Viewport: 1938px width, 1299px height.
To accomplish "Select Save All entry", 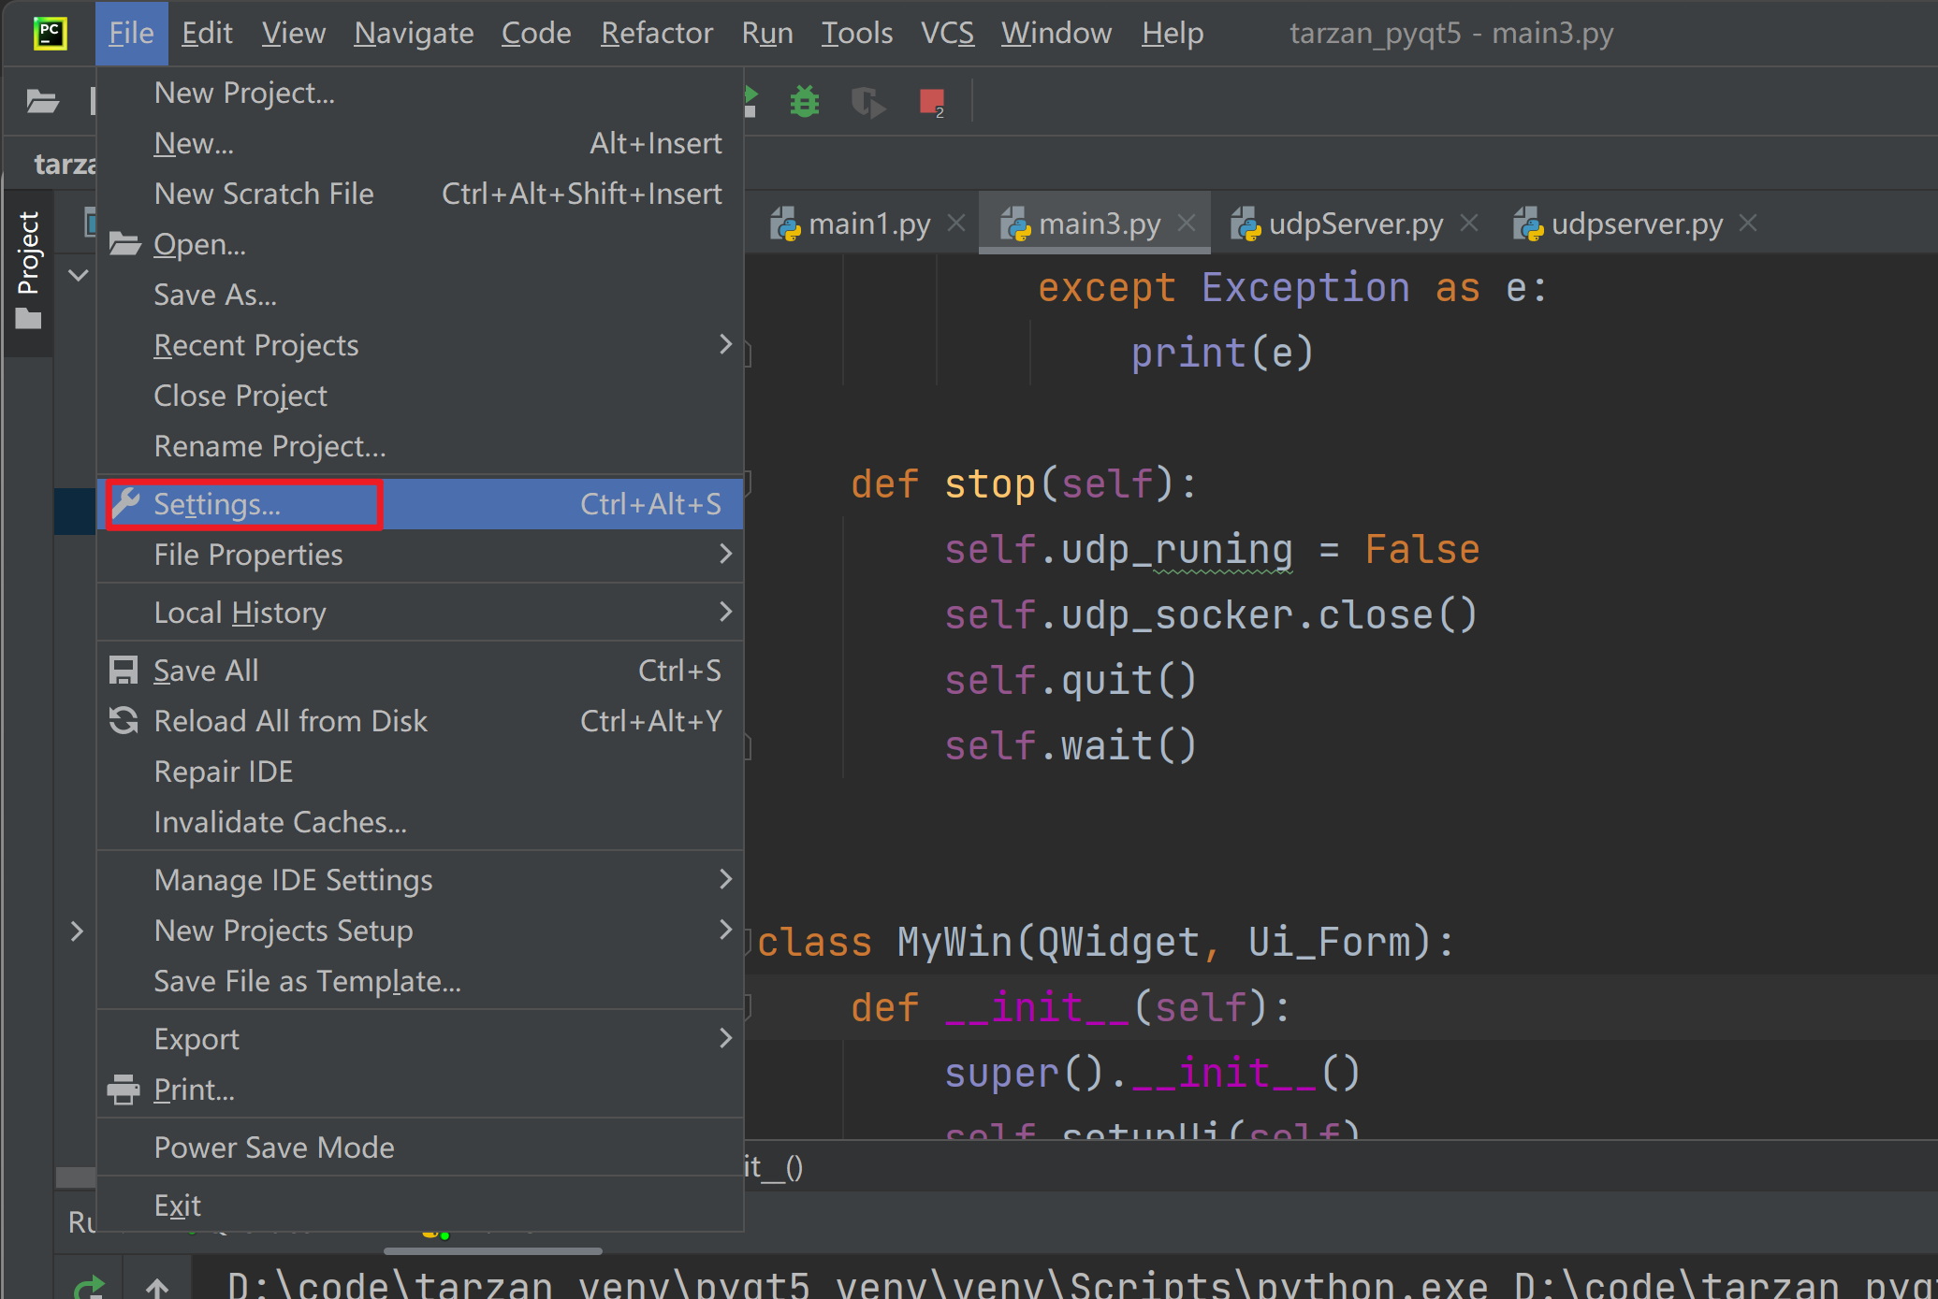I will [x=420, y=671].
